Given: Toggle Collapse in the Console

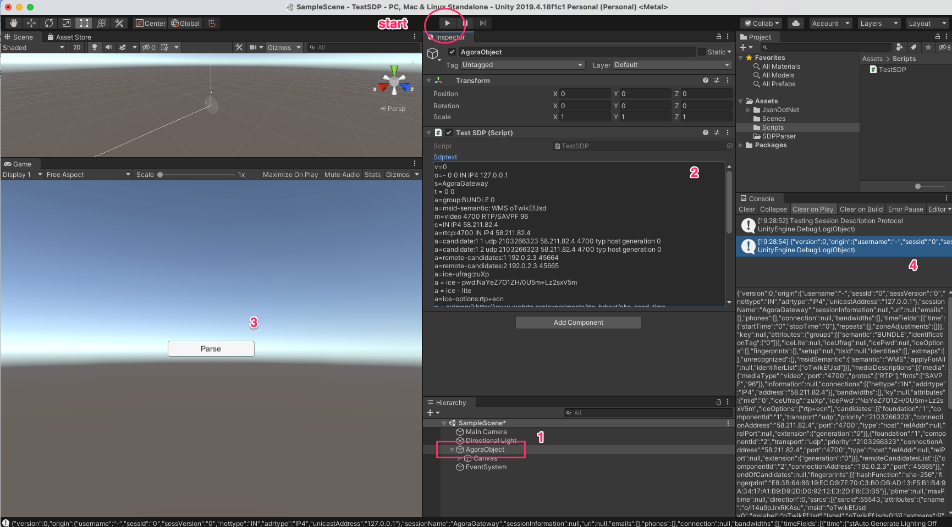Looking at the screenshot, I should click(773, 209).
